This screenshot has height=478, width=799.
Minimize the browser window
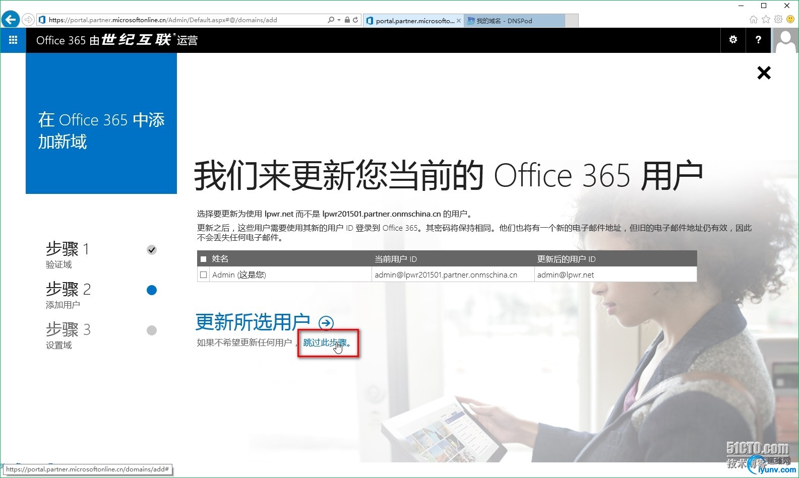click(x=741, y=6)
